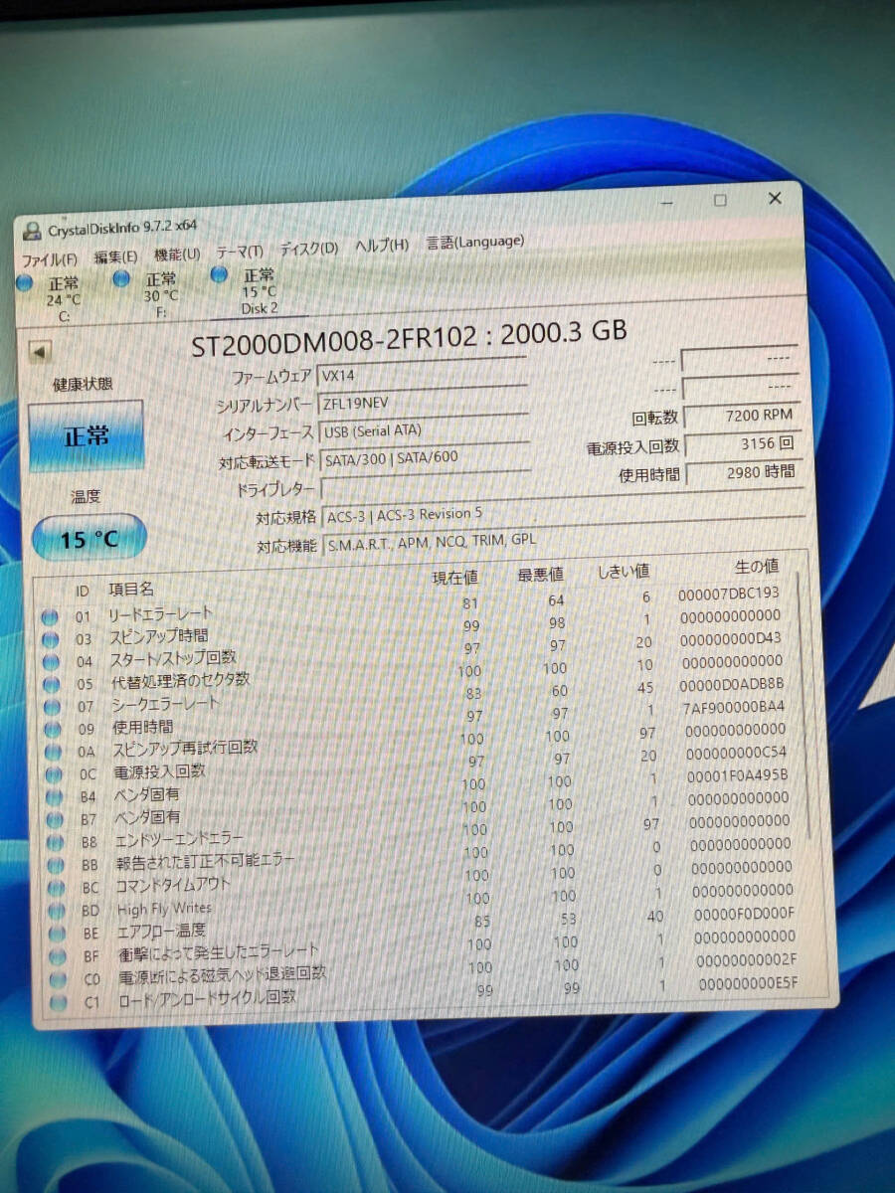895x1193 pixels.
Task: Open the 言語(Language) menu
Action: click(474, 242)
